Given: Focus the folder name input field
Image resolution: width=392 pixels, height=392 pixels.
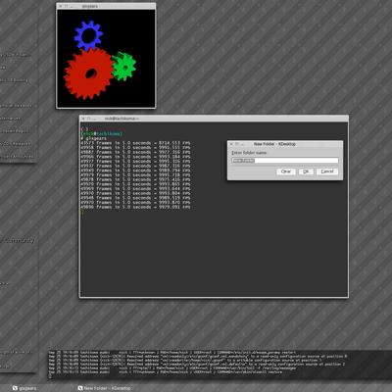Looking at the screenshot, I should 285,161.
